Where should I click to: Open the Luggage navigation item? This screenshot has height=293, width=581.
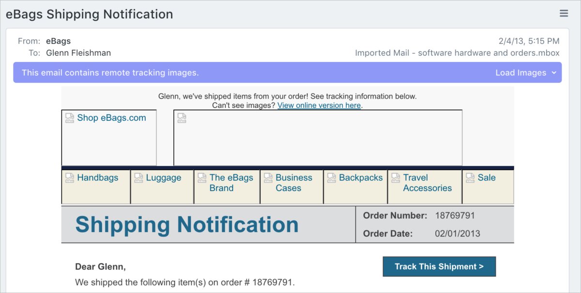click(x=164, y=178)
